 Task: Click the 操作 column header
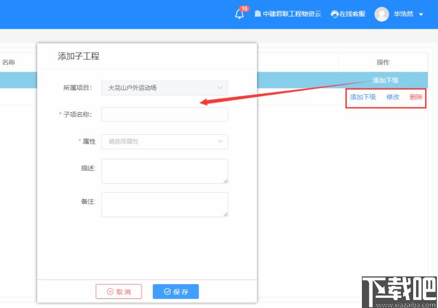point(383,62)
